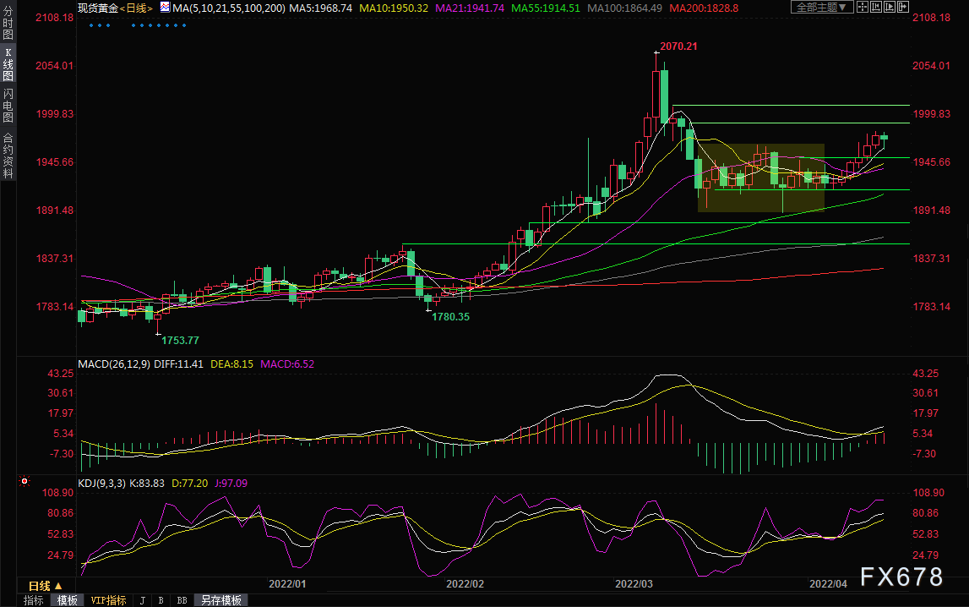Click the green MA55:1914.51 value
Image resolution: width=969 pixels, height=607 pixels.
546,8
